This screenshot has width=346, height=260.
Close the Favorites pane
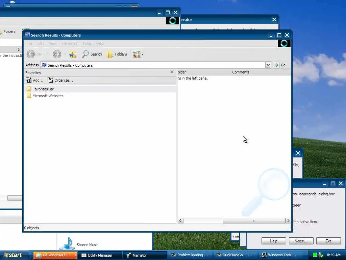(172, 72)
